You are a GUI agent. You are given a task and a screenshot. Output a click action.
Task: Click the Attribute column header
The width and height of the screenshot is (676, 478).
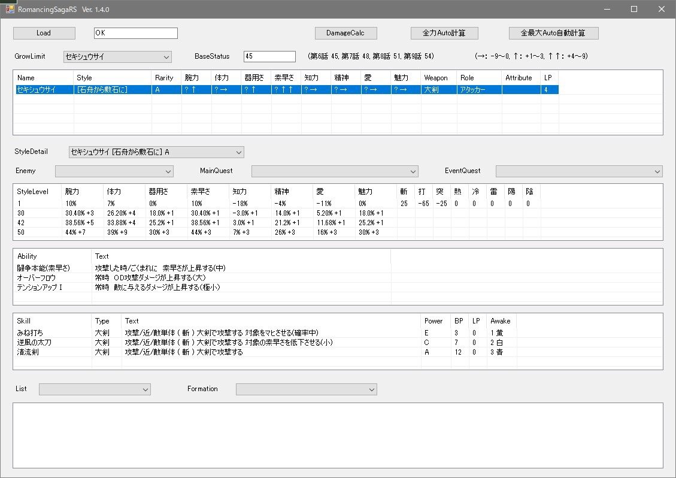(x=522, y=78)
